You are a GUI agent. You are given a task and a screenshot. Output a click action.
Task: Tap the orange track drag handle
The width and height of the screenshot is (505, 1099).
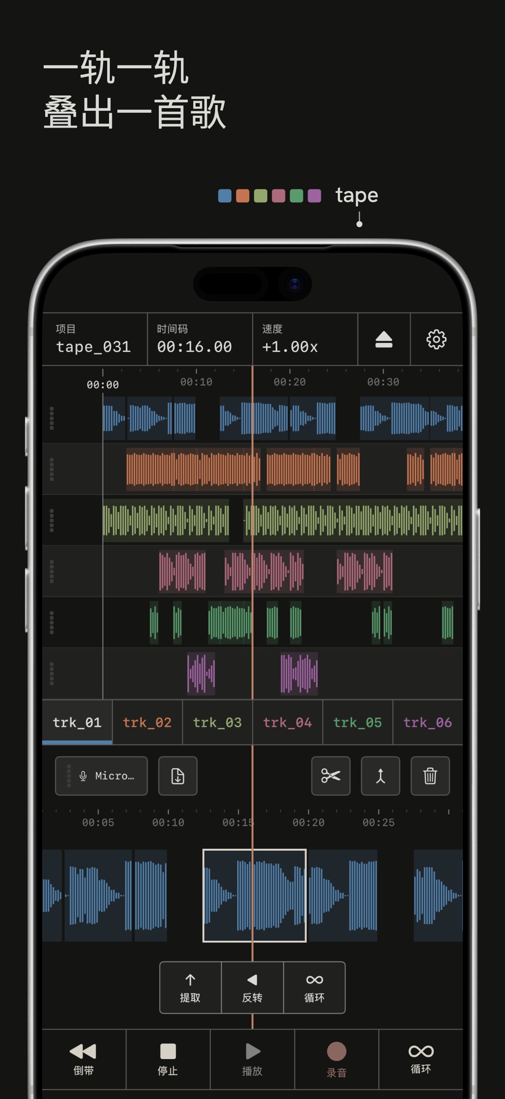click(52, 469)
